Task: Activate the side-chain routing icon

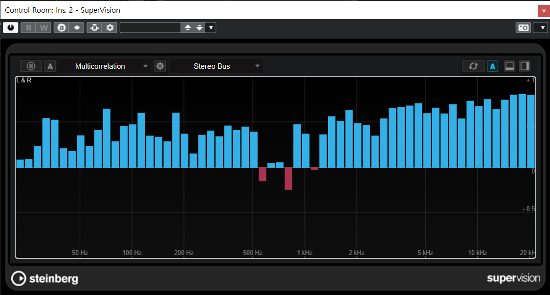Action: (94, 28)
